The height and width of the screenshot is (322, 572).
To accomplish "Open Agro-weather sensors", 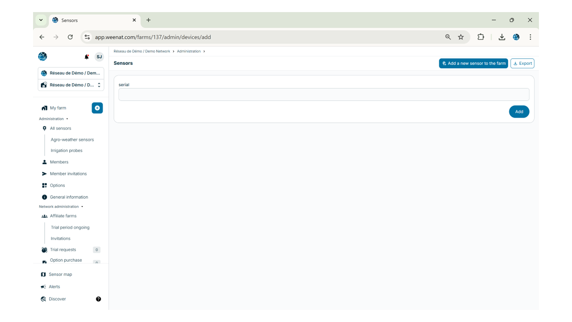I will 72,140.
